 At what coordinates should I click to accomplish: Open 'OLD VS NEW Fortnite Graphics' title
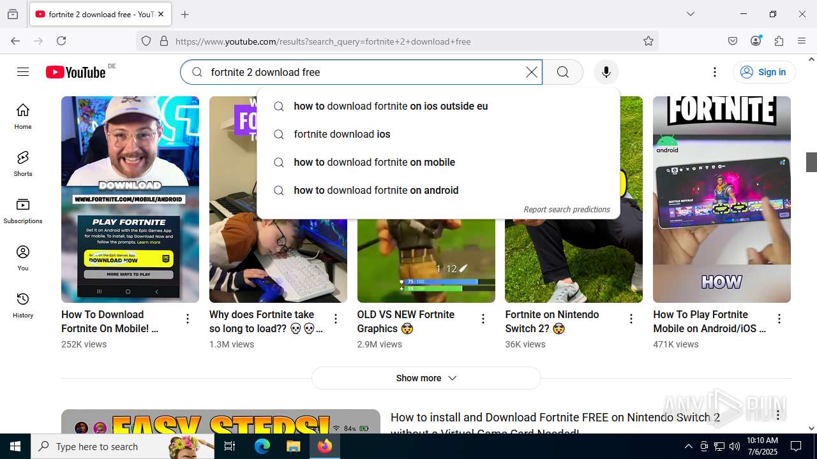pos(406,321)
